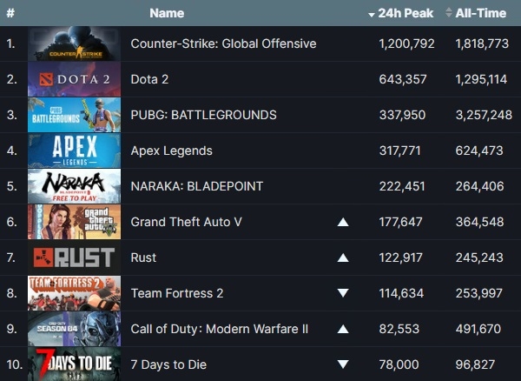The width and height of the screenshot is (521, 381).
Task: Click the up arrow beside Grand Theft Auto V
Action: 343,223
